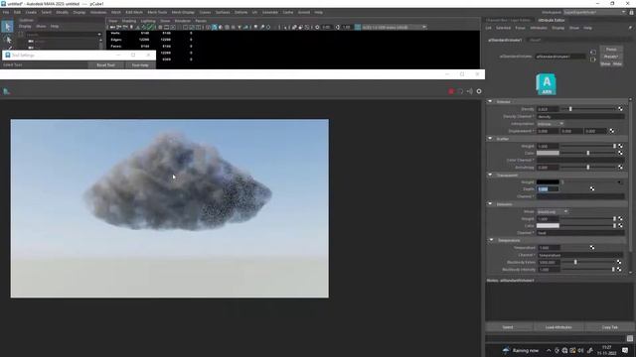
Task: Open the RenderView settings gear
Action: (479, 91)
